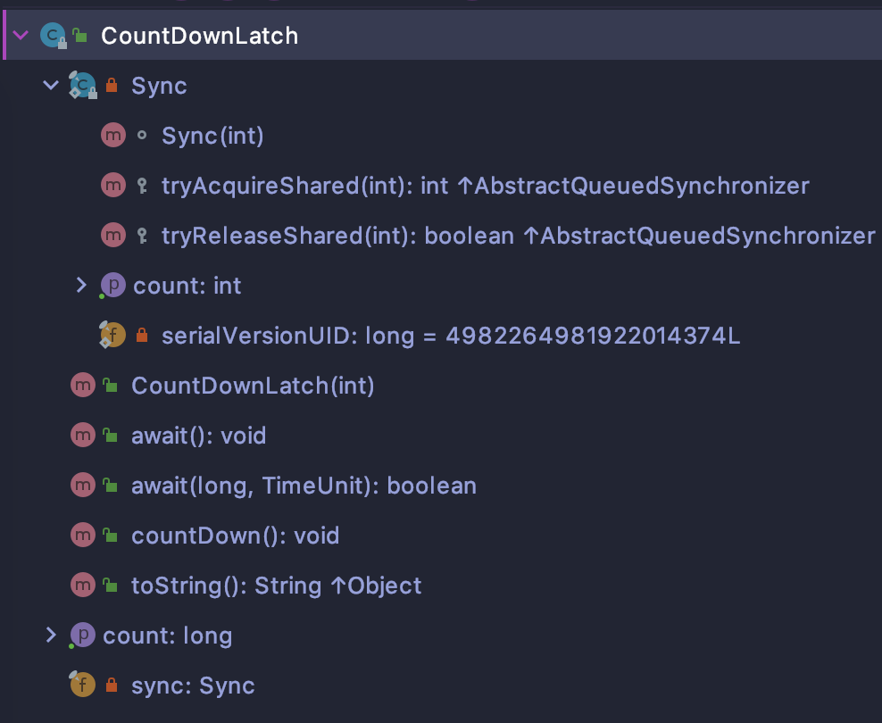Click the Sync static class icon

click(x=83, y=86)
